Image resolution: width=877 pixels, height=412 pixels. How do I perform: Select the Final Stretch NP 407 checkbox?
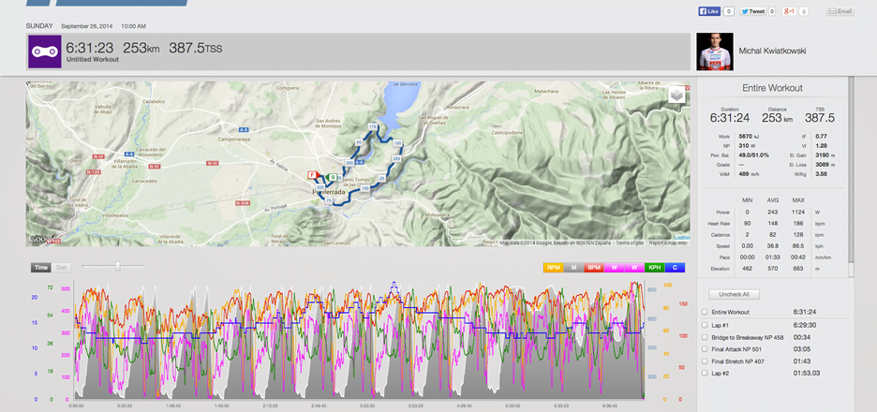pyautogui.click(x=704, y=360)
